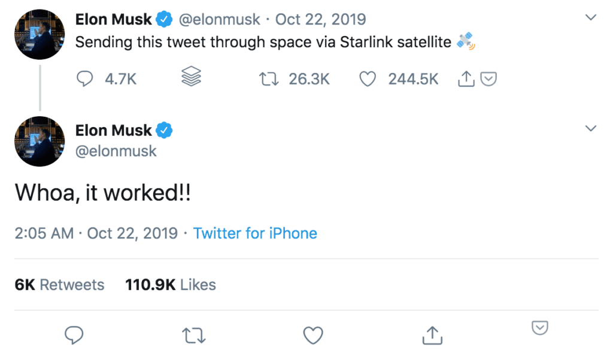
Task: Save top tweet to Pocket
Action: [x=489, y=79]
